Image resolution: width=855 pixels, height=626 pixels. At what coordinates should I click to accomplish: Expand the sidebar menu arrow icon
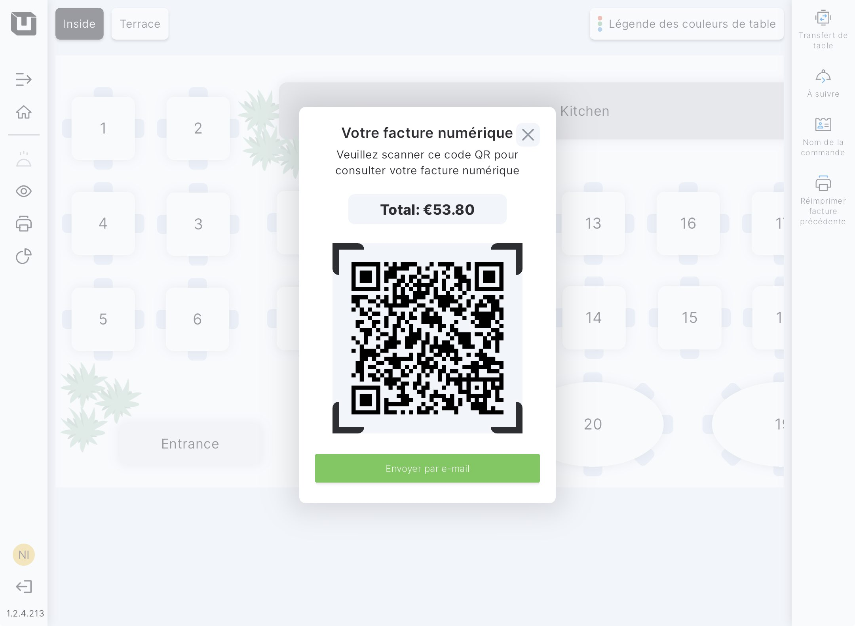coord(23,79)
